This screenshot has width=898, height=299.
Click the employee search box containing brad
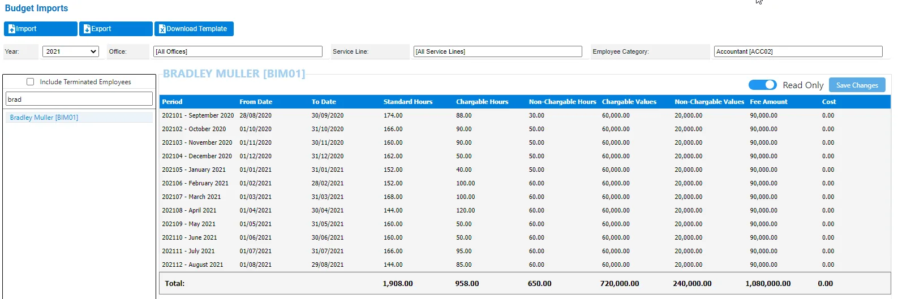[79, 99]
